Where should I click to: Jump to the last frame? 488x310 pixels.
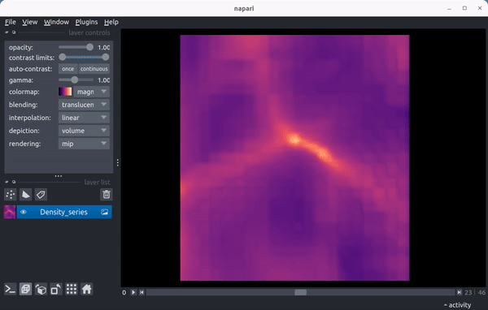(460, 292)
